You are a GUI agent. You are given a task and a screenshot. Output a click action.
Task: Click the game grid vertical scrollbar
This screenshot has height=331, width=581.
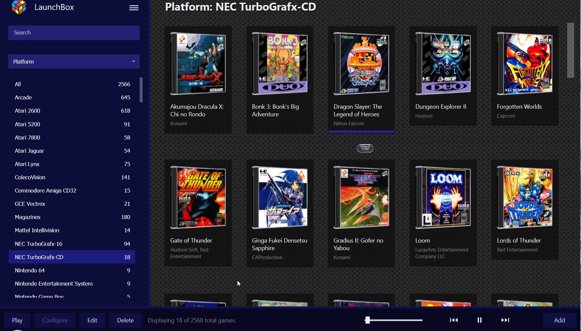click(x=570, y=50)
